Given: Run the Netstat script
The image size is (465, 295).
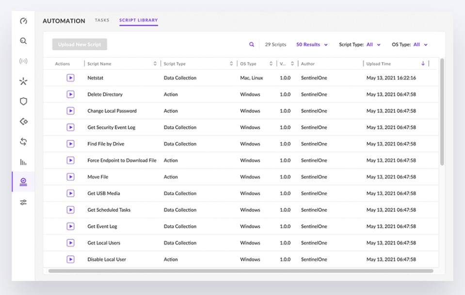Looking at the screenshot, I should click(70, 78).
